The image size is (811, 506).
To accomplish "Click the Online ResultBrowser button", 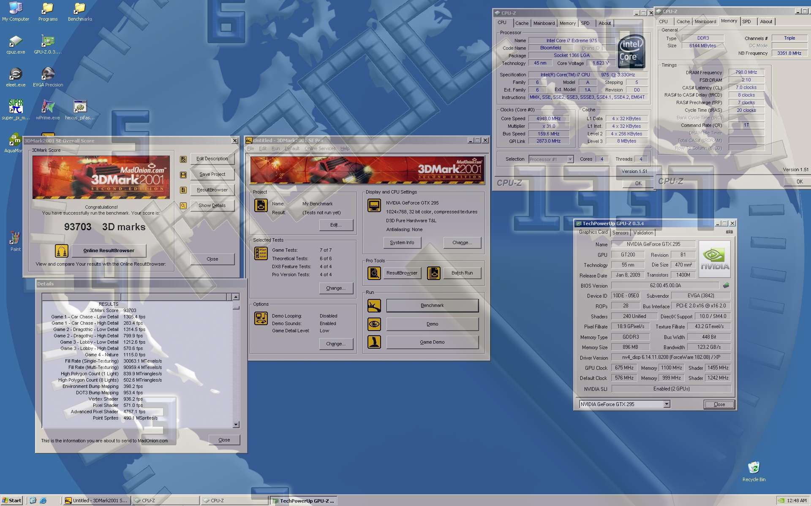I will click(x=109, y=251).
